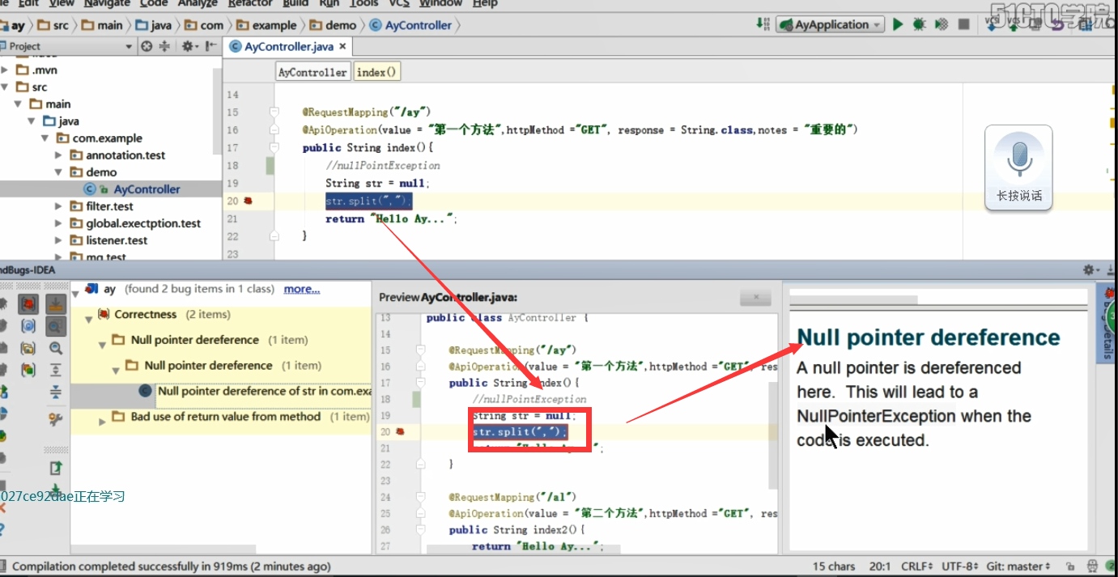The image size is (1118, 577).
Task: Collapse all bug tree nodes icon
Action: [x=56, y=392]
